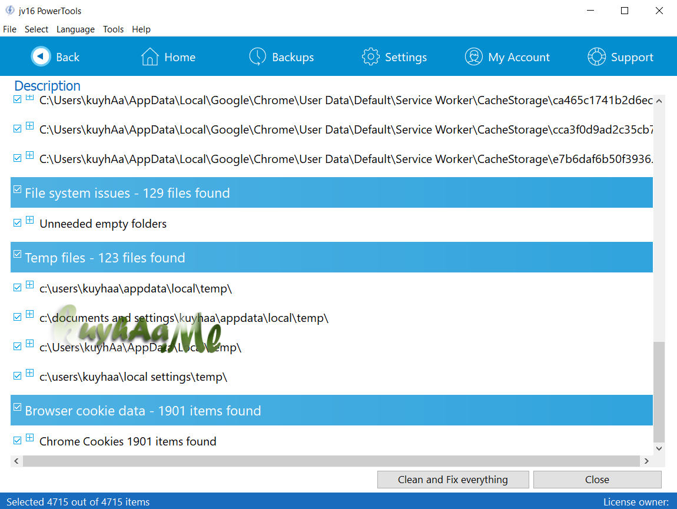
Task: Uncheck the Temp files group checkbox
Action: [x=17, y=254]
